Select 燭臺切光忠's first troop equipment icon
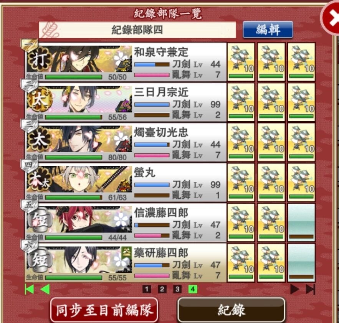 pyautogui.click(x=241, y=142)
